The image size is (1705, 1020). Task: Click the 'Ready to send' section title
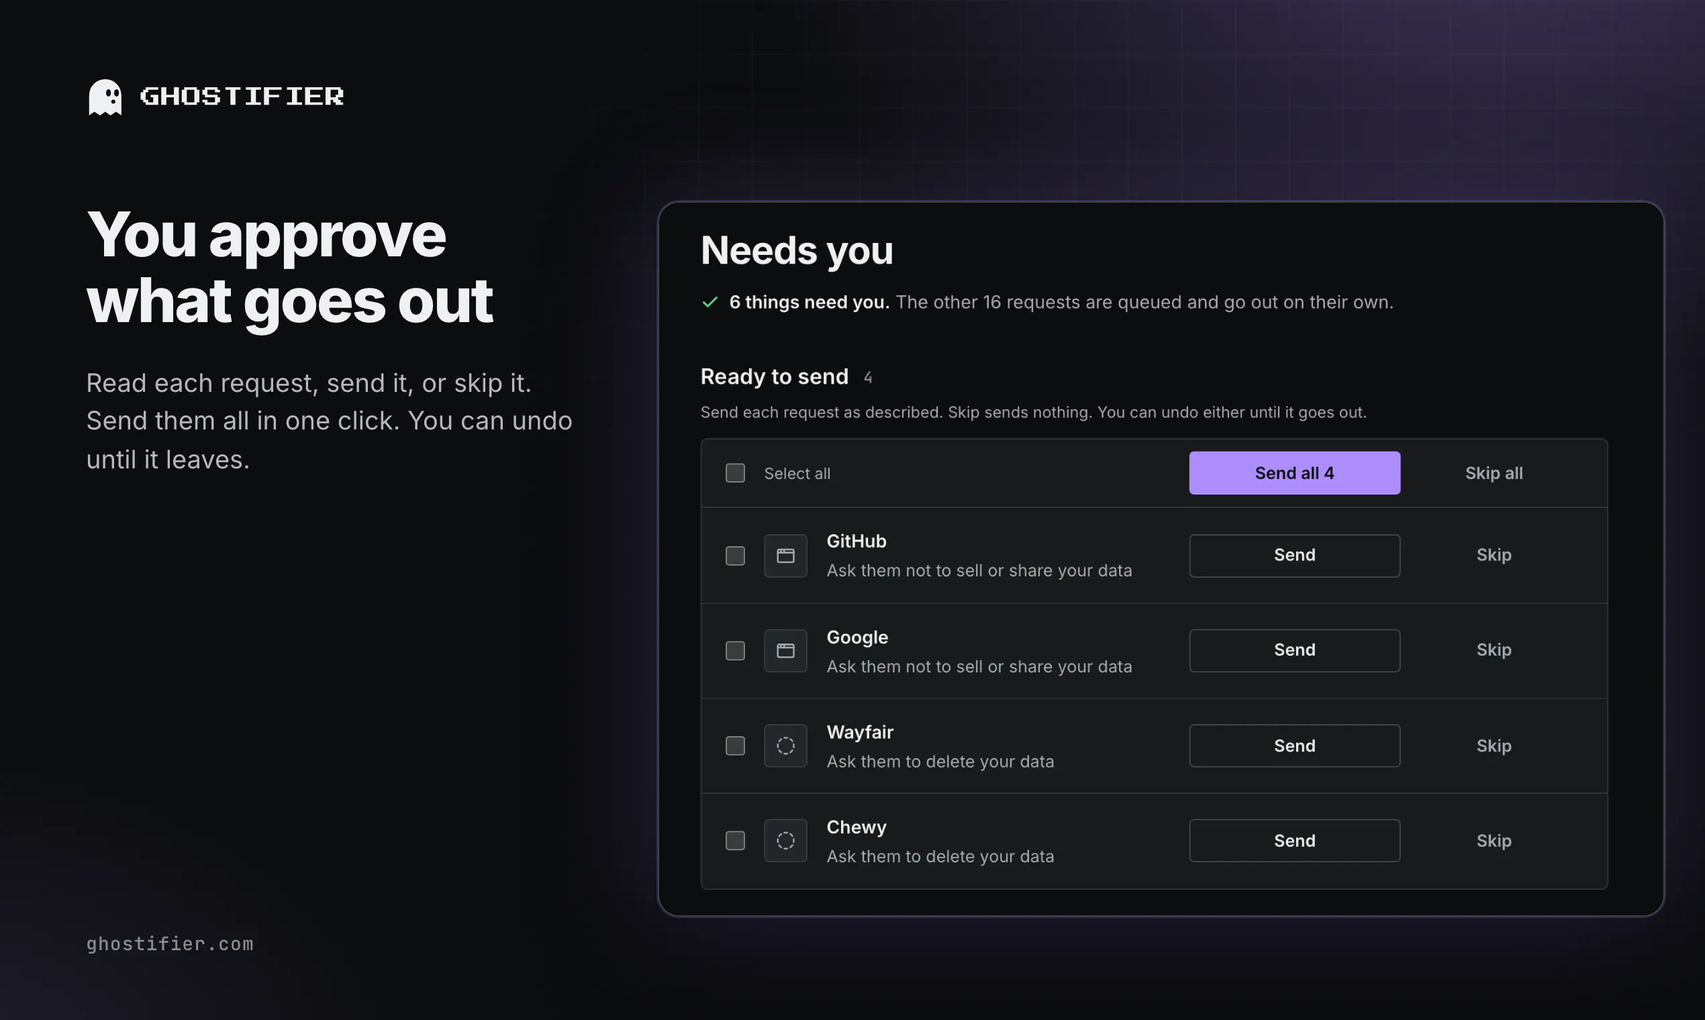(774, 376)
